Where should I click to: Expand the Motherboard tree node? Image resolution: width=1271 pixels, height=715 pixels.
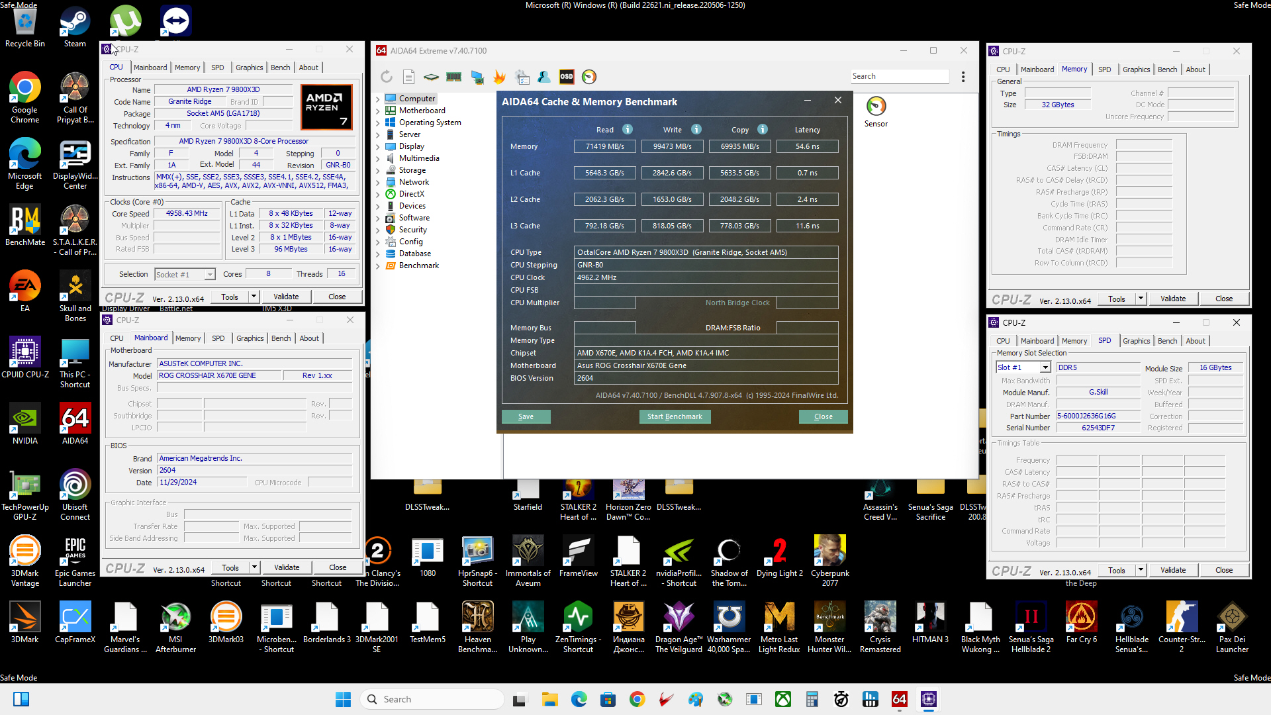pyautogui.click(x=378, y=111)
